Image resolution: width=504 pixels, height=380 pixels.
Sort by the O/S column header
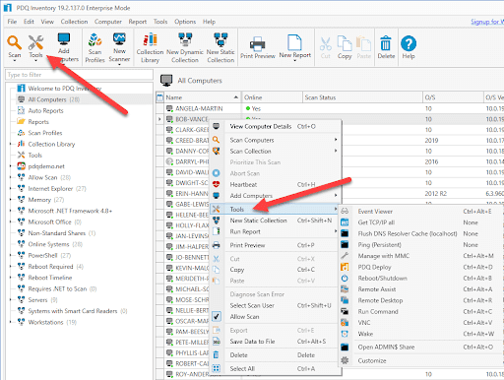453,97
